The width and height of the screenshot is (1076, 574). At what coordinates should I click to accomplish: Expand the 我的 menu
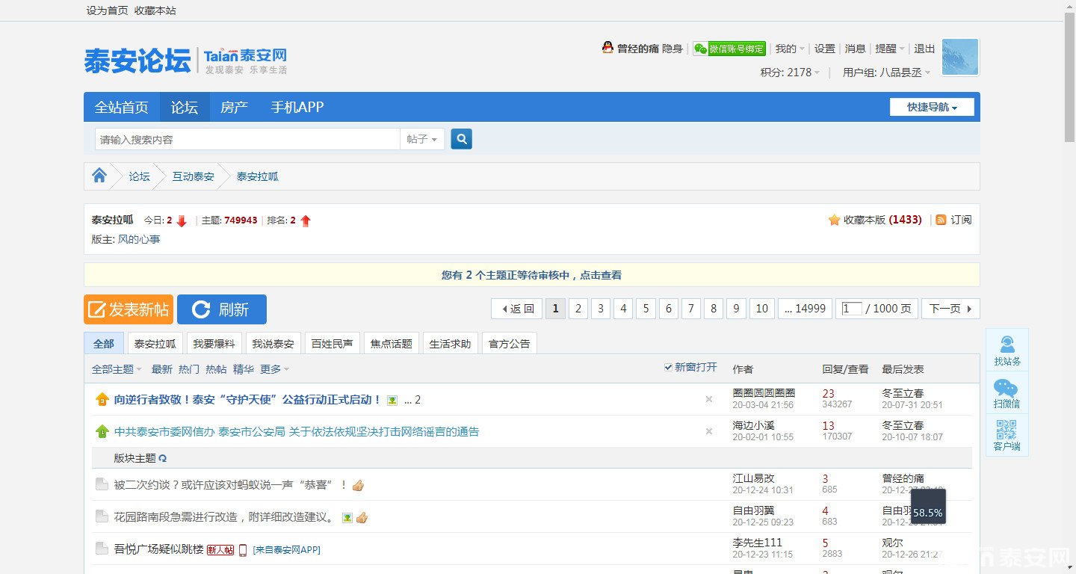click(790, 49)
